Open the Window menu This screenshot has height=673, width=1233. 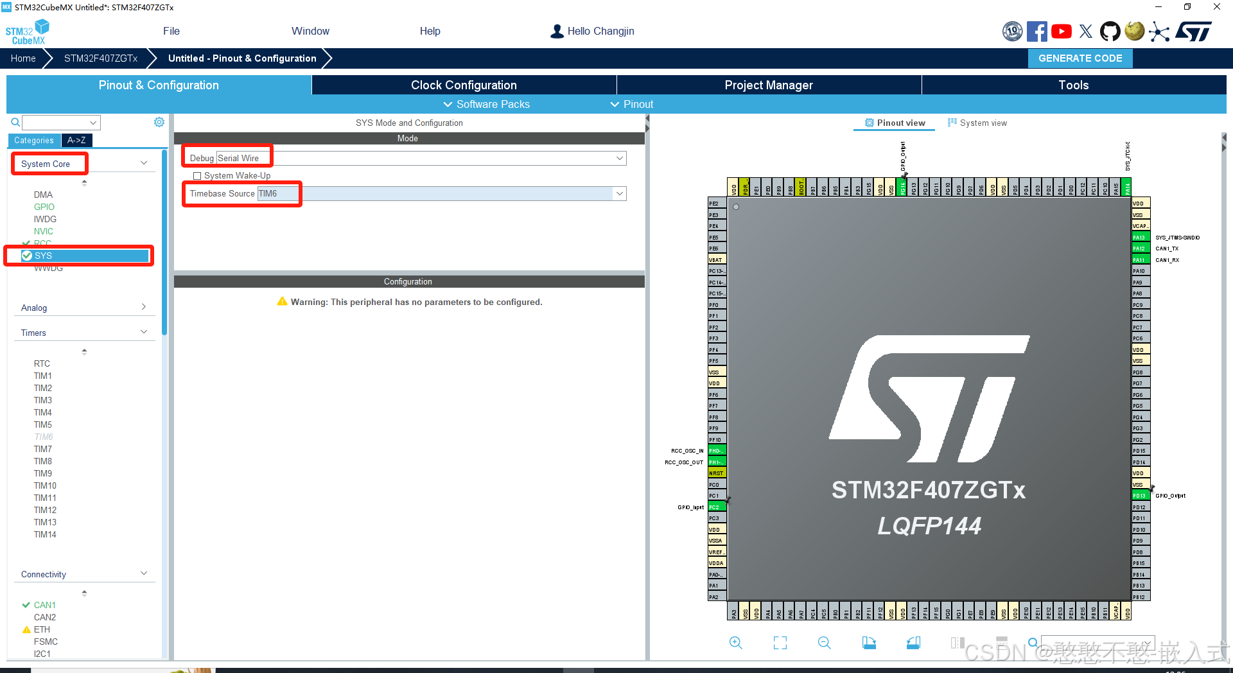[x=310, y=31]
